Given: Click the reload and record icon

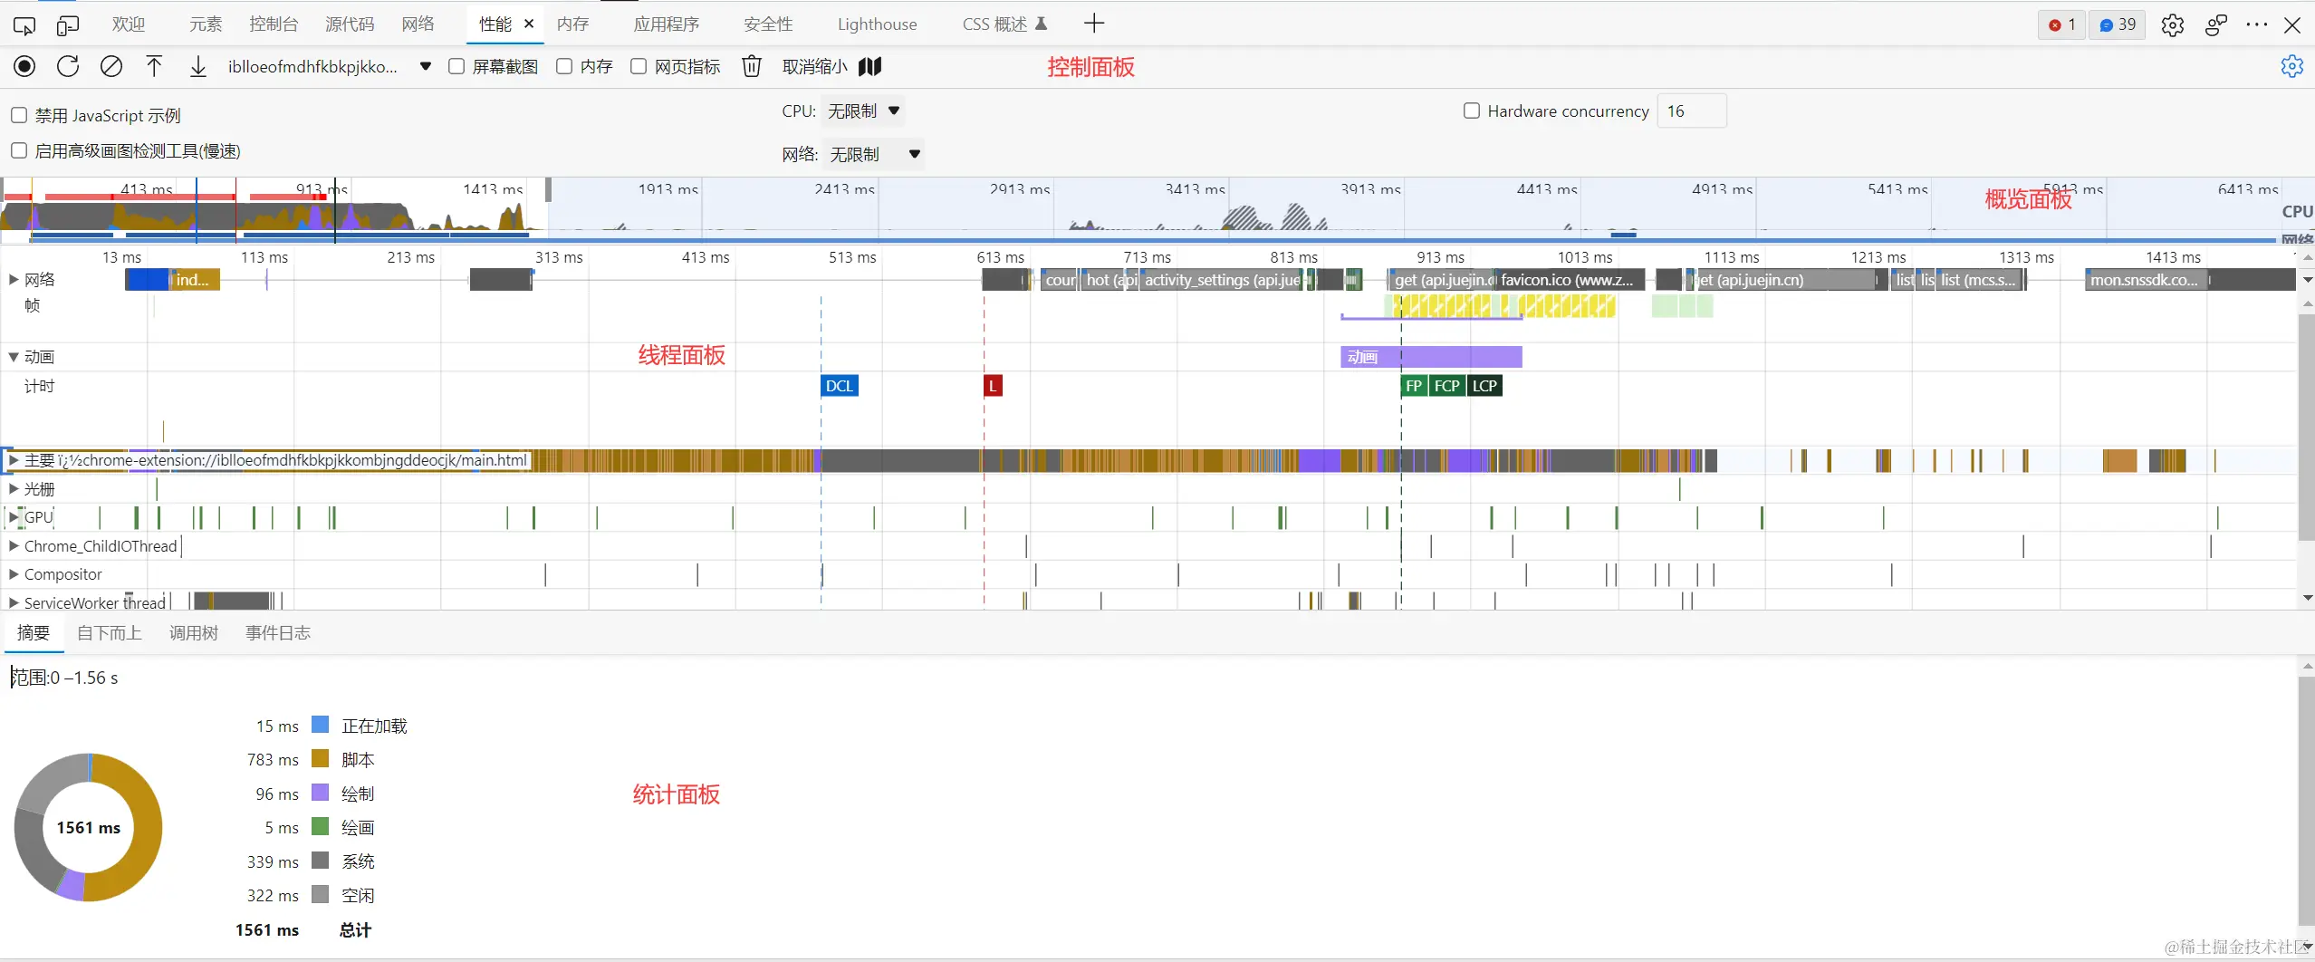Looking at the screenshot, I should 68,66.
